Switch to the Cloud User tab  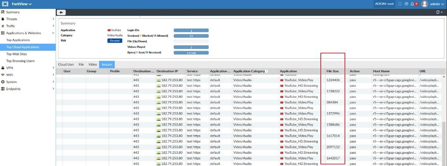[x=66, y=64]
